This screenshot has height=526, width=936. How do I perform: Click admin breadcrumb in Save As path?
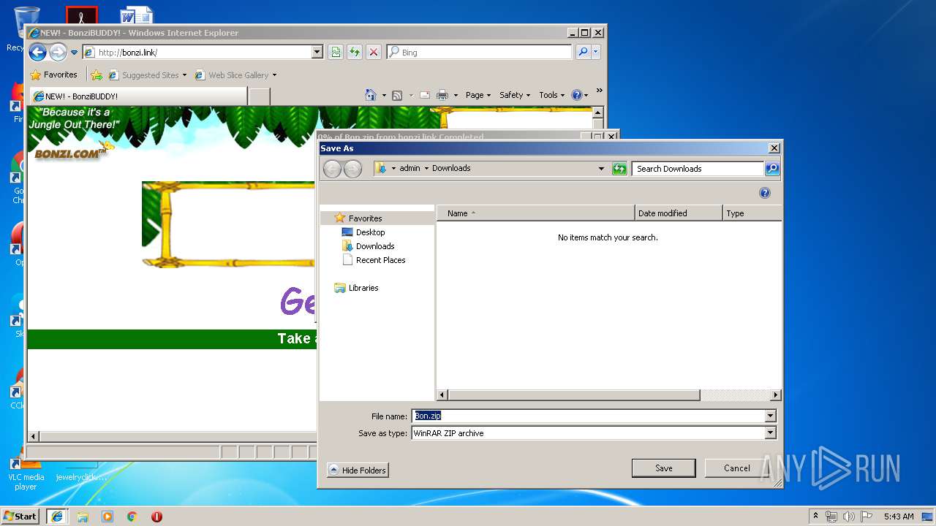coord(409,168)
